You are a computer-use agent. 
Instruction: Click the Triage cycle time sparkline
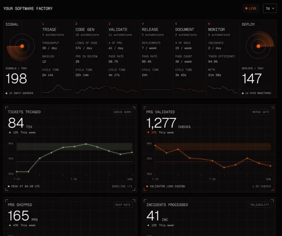point(57,89)
